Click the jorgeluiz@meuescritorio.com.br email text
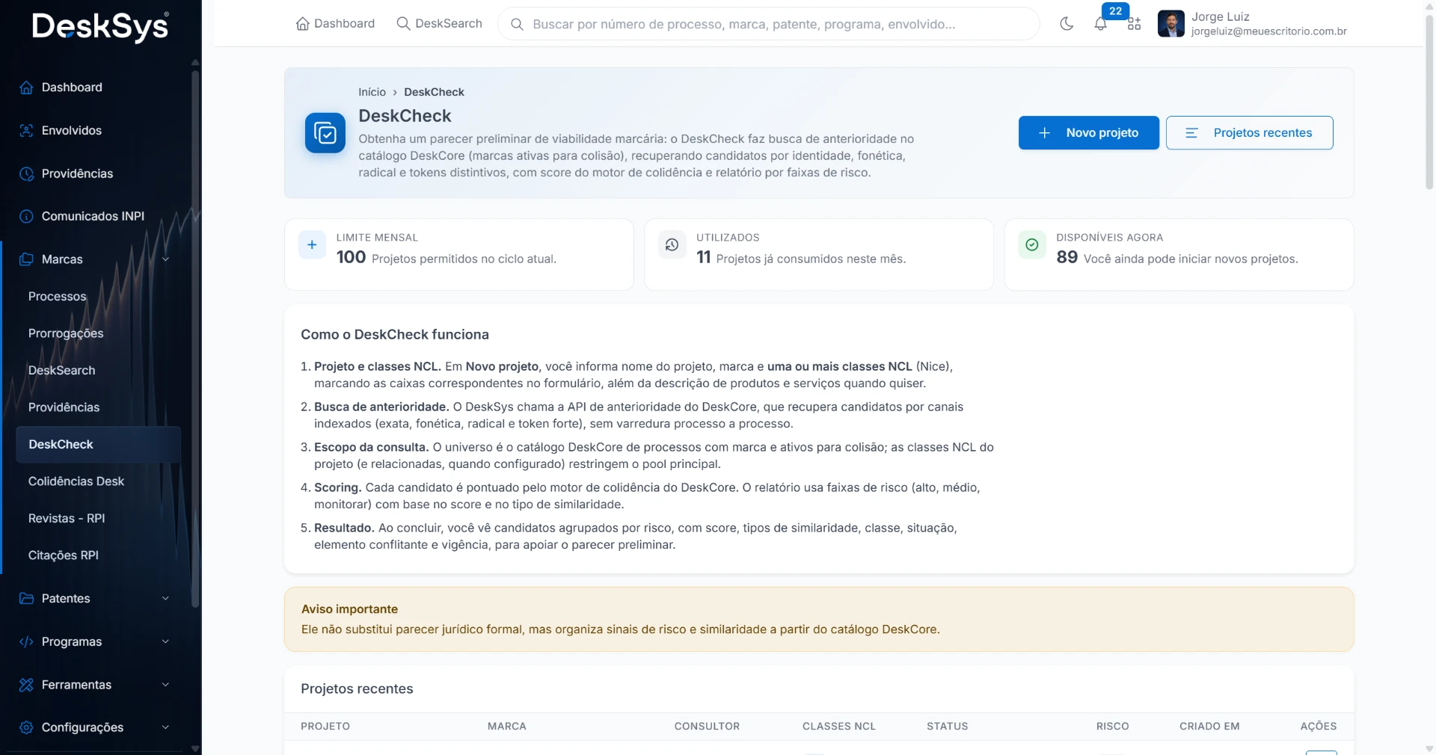This screenshot has height=755, width=1436. pos(1269,31)
